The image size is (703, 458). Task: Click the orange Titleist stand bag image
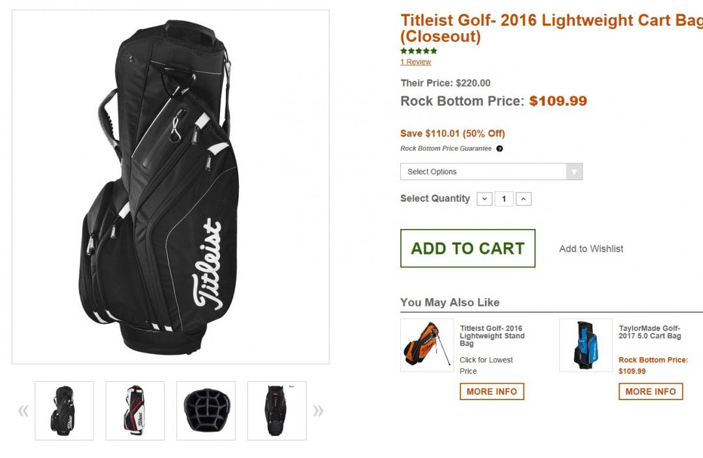[x=427, y=345]
